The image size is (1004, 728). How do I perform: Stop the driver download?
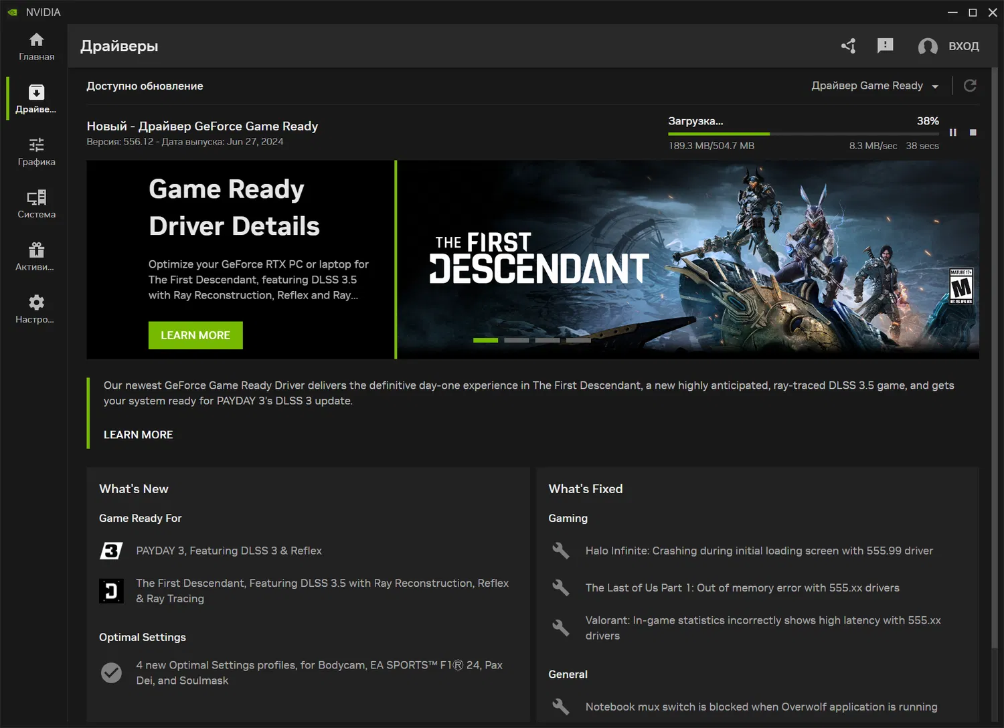(x=973, y=132)
